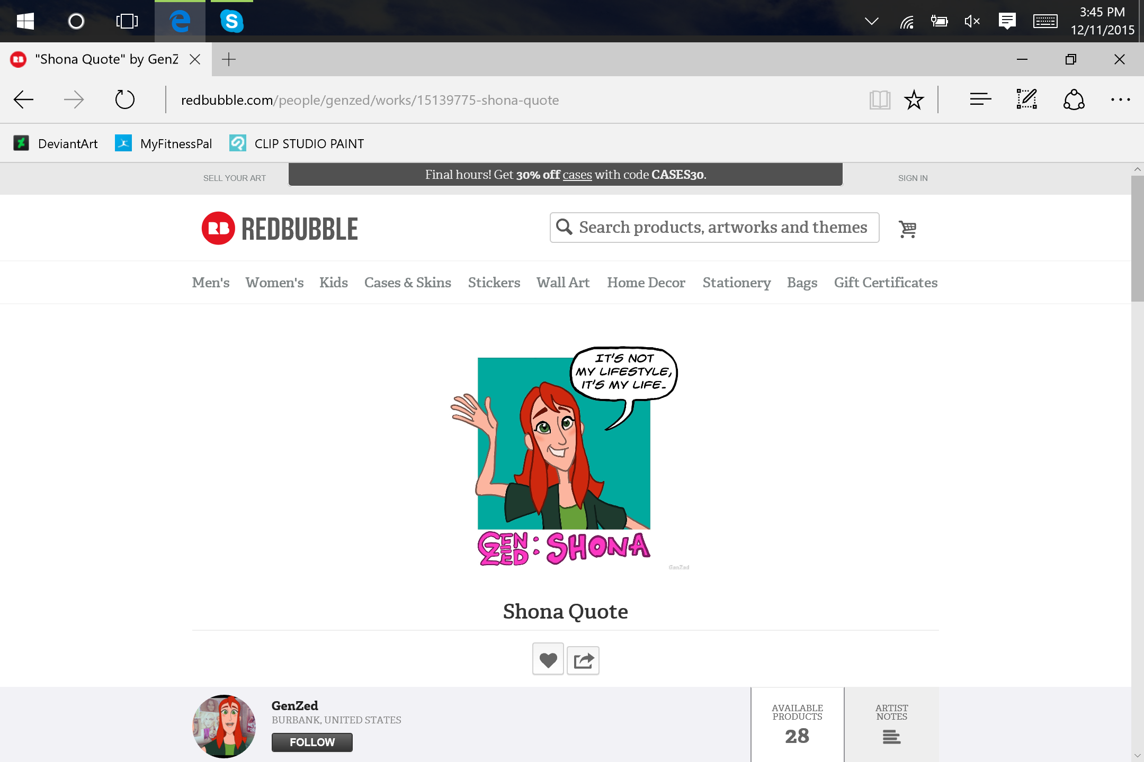Open the Cases & Skins menu
The width and height of the screenshot is (1144, 762).
click(408, 283)
